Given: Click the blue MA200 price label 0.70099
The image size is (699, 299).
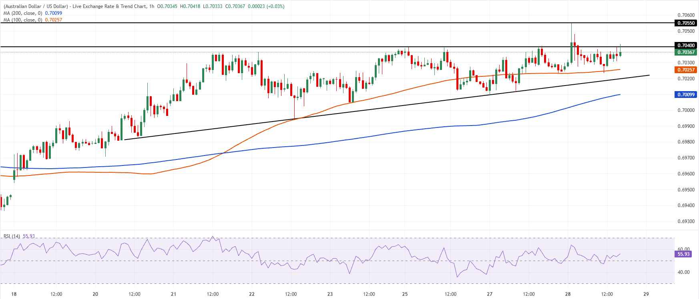Looking at the screenshot, I should [686, 95].
